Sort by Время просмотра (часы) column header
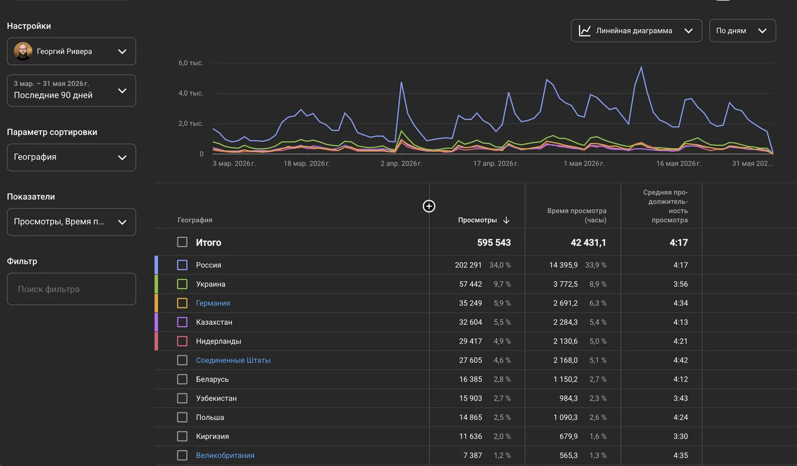Viewport: 797px width, 466px height. 577,215
